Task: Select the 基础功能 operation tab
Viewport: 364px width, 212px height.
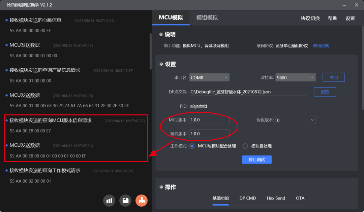Action: [220, 198]
